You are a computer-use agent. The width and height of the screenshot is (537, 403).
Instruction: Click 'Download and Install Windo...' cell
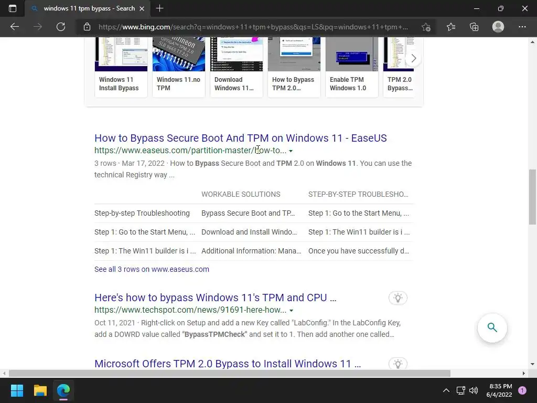pos(249,232)
